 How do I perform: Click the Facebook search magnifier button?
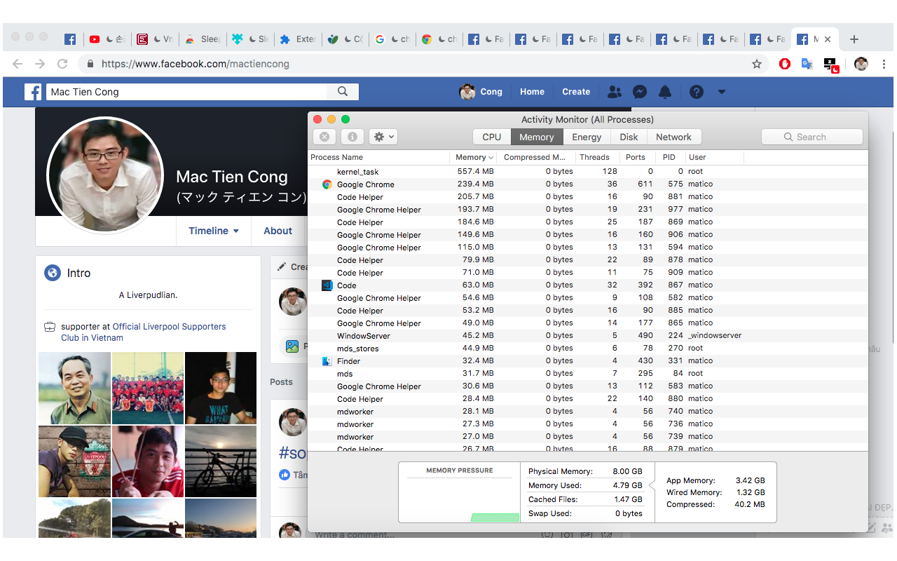(x=343, y=92)
